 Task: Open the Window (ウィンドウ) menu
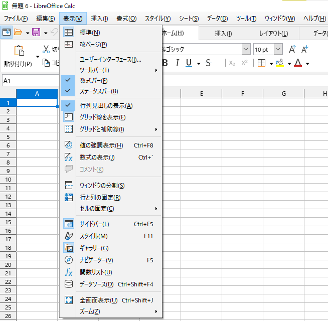(x=280, y=19)
